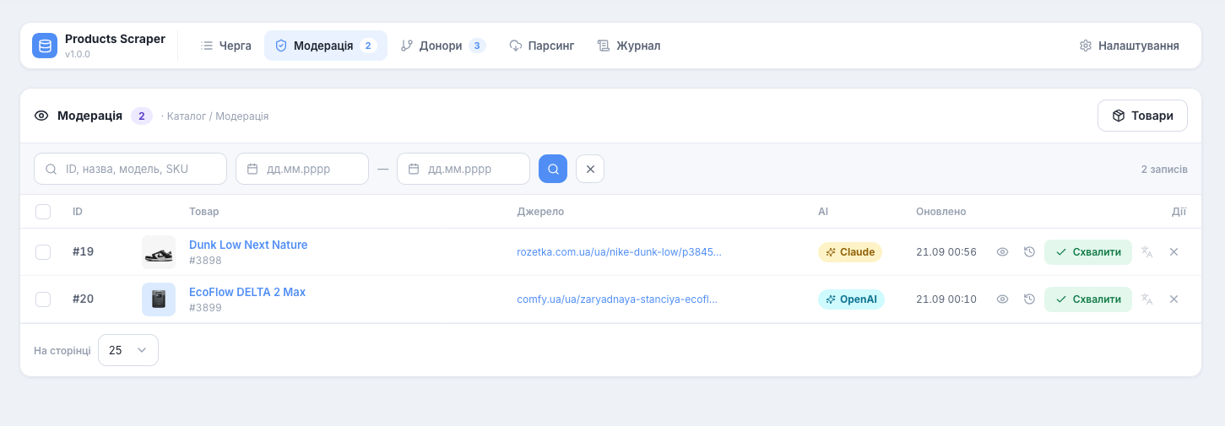The width and height of the screenshot is (1225, 426).
Task: Click the AI column header
Action: pyautogui.click(x=823, y=212)
